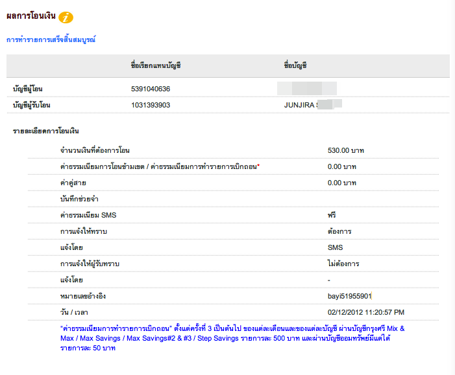
Task: Click the column header ชื่อบัญชี
Action: point(295,65)
